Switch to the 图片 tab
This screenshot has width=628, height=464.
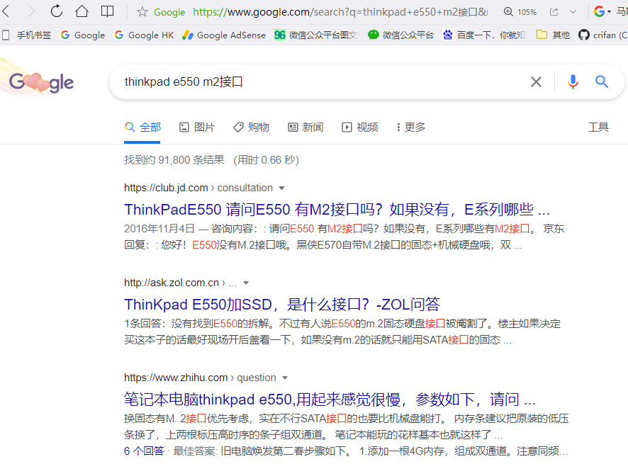pyautogui.click(x=197, y=128)
